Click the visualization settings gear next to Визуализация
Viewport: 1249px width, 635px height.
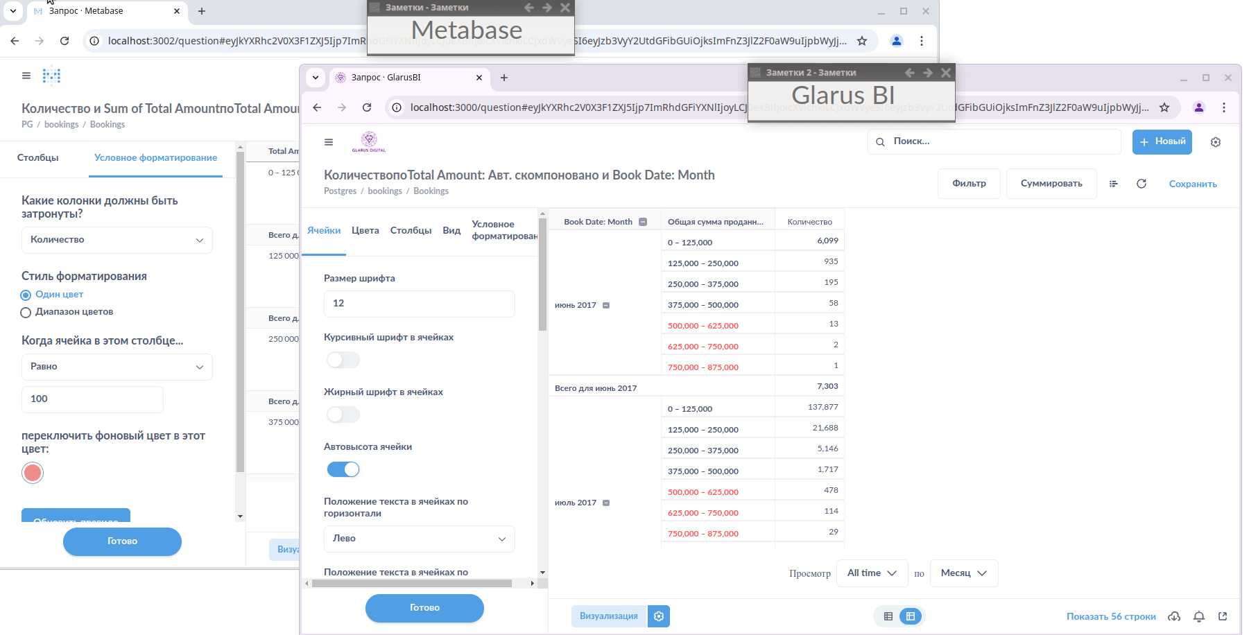659,616
